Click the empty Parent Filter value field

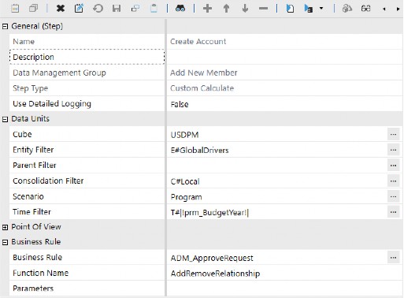click(277, 166)
